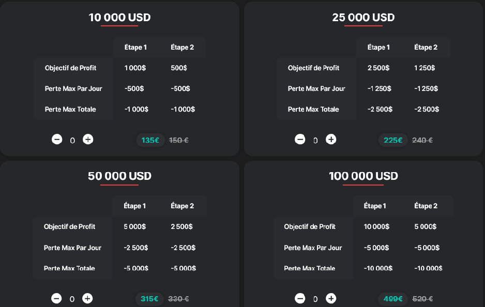The width and height of the screenshot is (485, 307).
Task: Select the 10 000 USD heading
Action: click(119, 17)
